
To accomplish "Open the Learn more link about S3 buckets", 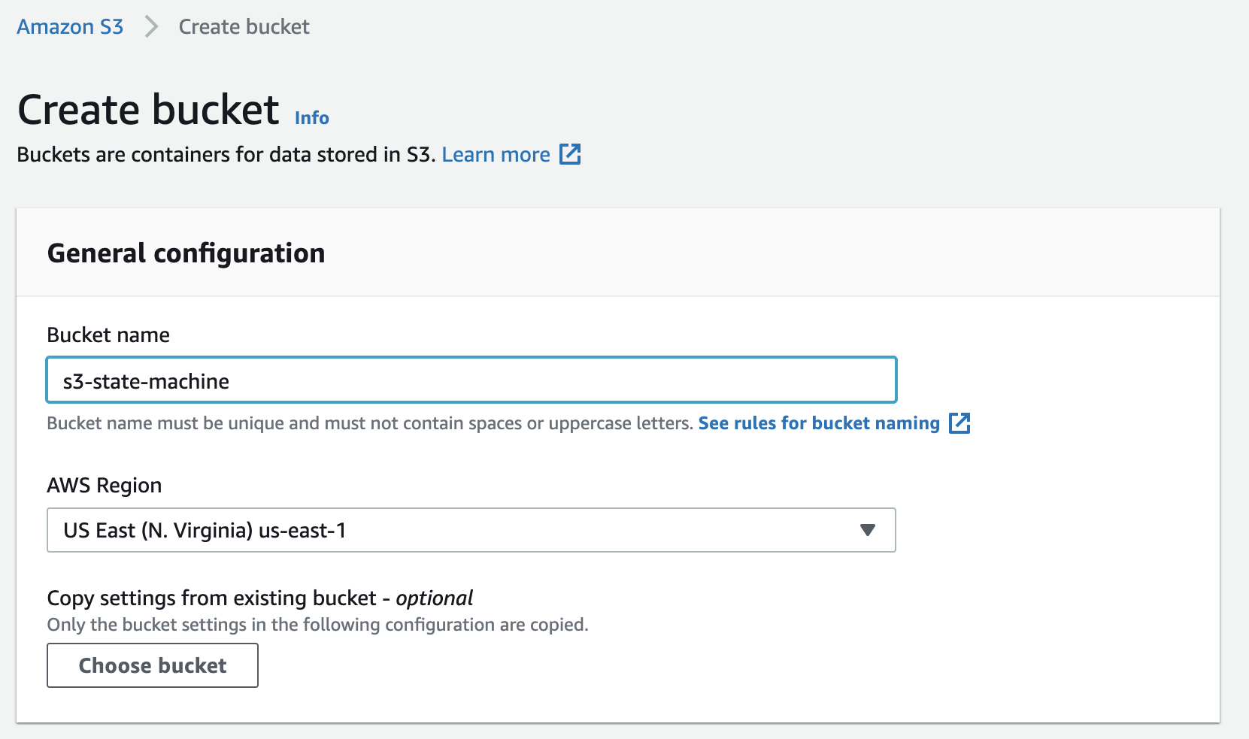I will click(497, 154).
